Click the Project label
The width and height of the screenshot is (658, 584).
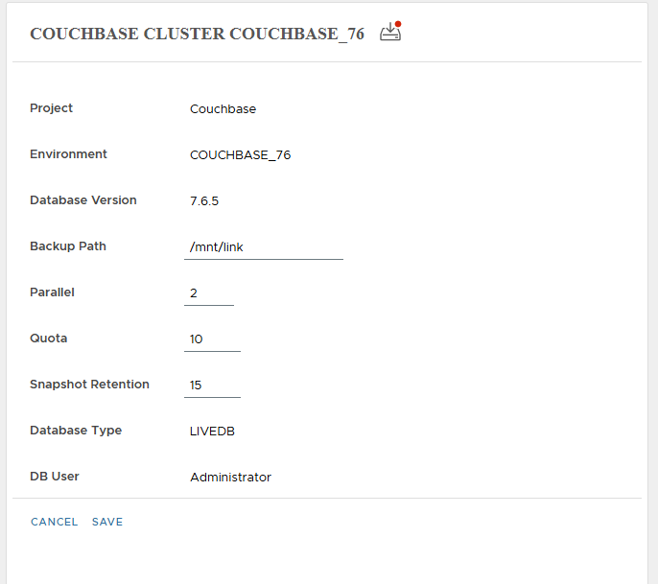(x=52, y=108)
